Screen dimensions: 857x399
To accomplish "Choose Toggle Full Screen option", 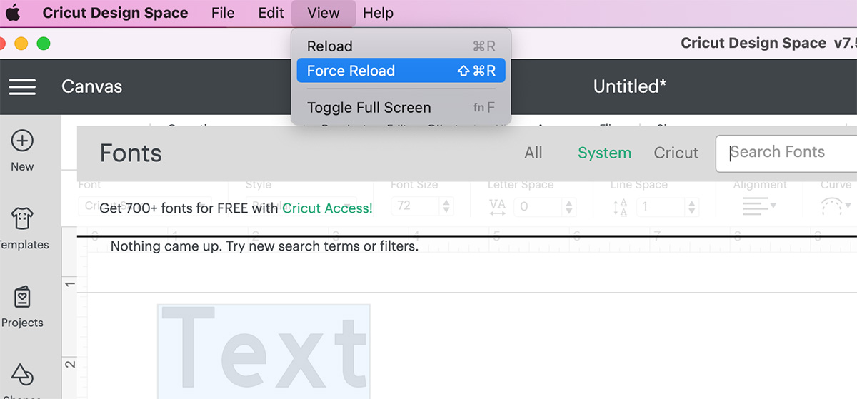I will pos(401,108).
